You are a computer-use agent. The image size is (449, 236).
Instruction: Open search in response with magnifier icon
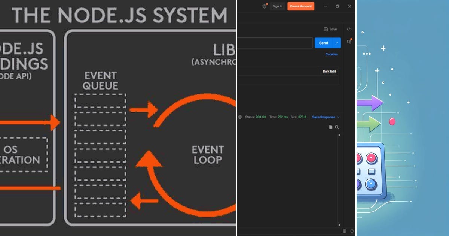pos(337,127)
